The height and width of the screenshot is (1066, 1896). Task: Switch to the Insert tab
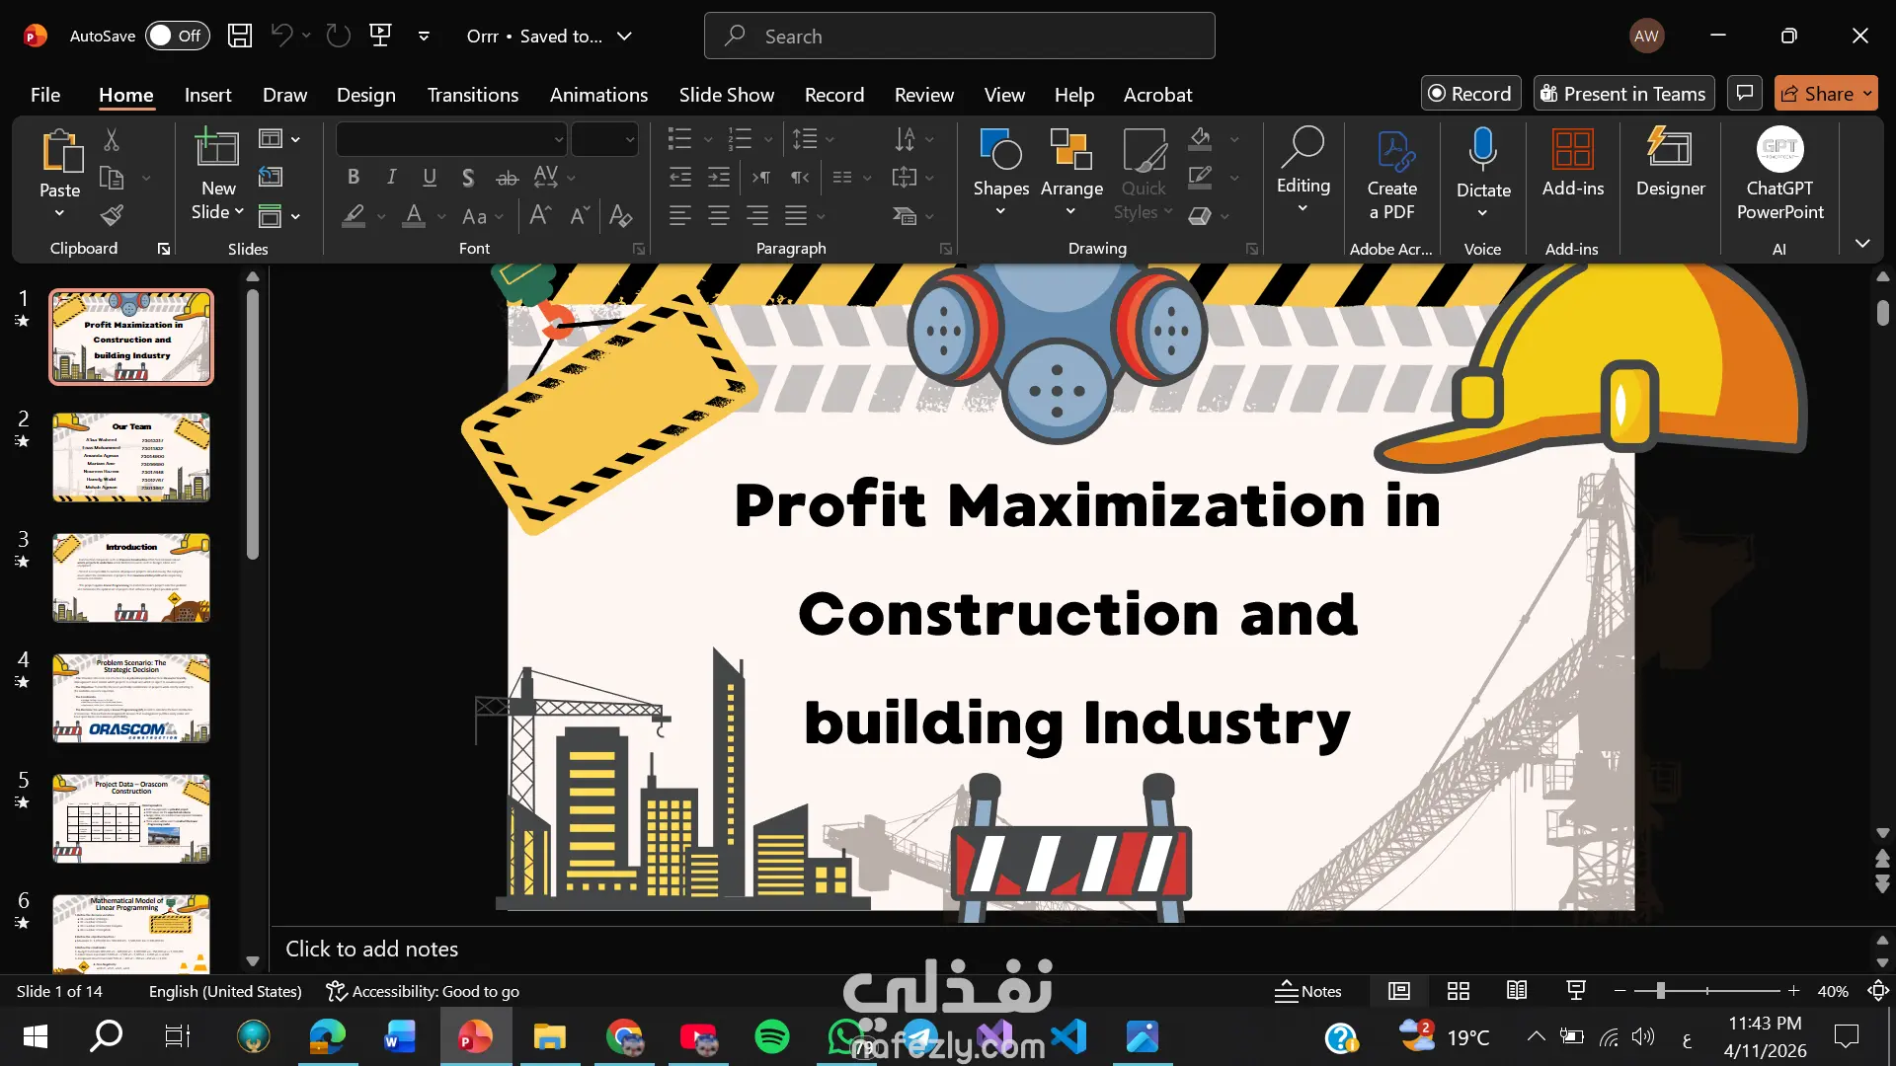click(207, 95)
